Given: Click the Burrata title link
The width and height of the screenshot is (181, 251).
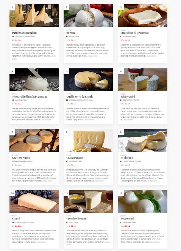Looking at the screenshot, I should [71, 33].
